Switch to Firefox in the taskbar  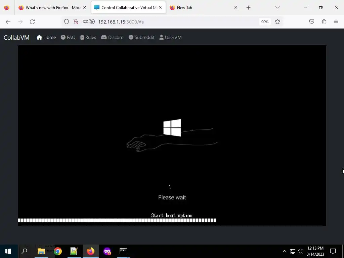[91, 251]
